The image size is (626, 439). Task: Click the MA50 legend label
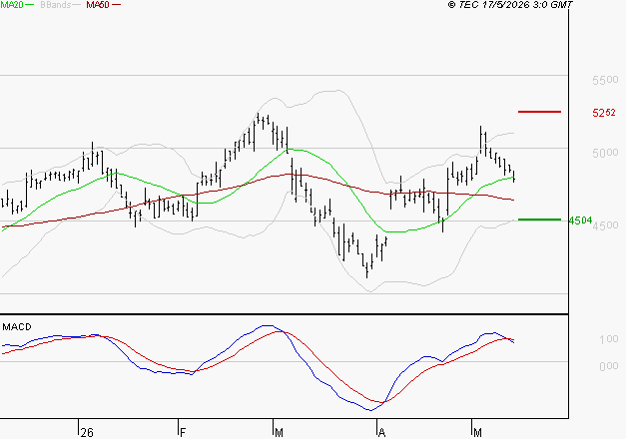[x=98, y=5]
